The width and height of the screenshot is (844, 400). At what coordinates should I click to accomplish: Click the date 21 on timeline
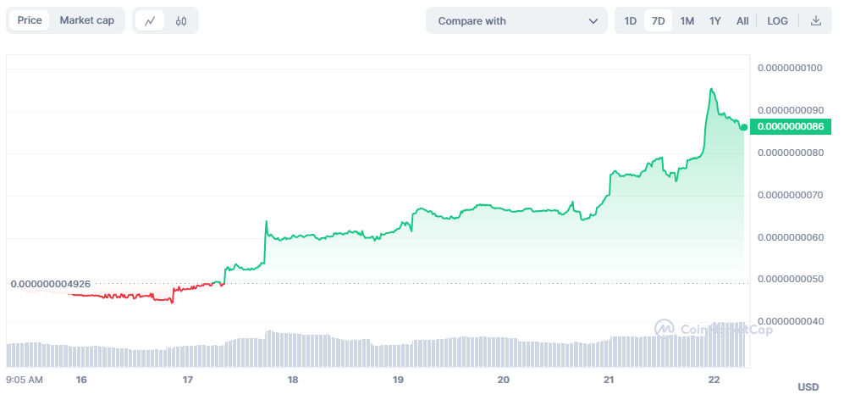pyautogui.click(x=608, y=381)
